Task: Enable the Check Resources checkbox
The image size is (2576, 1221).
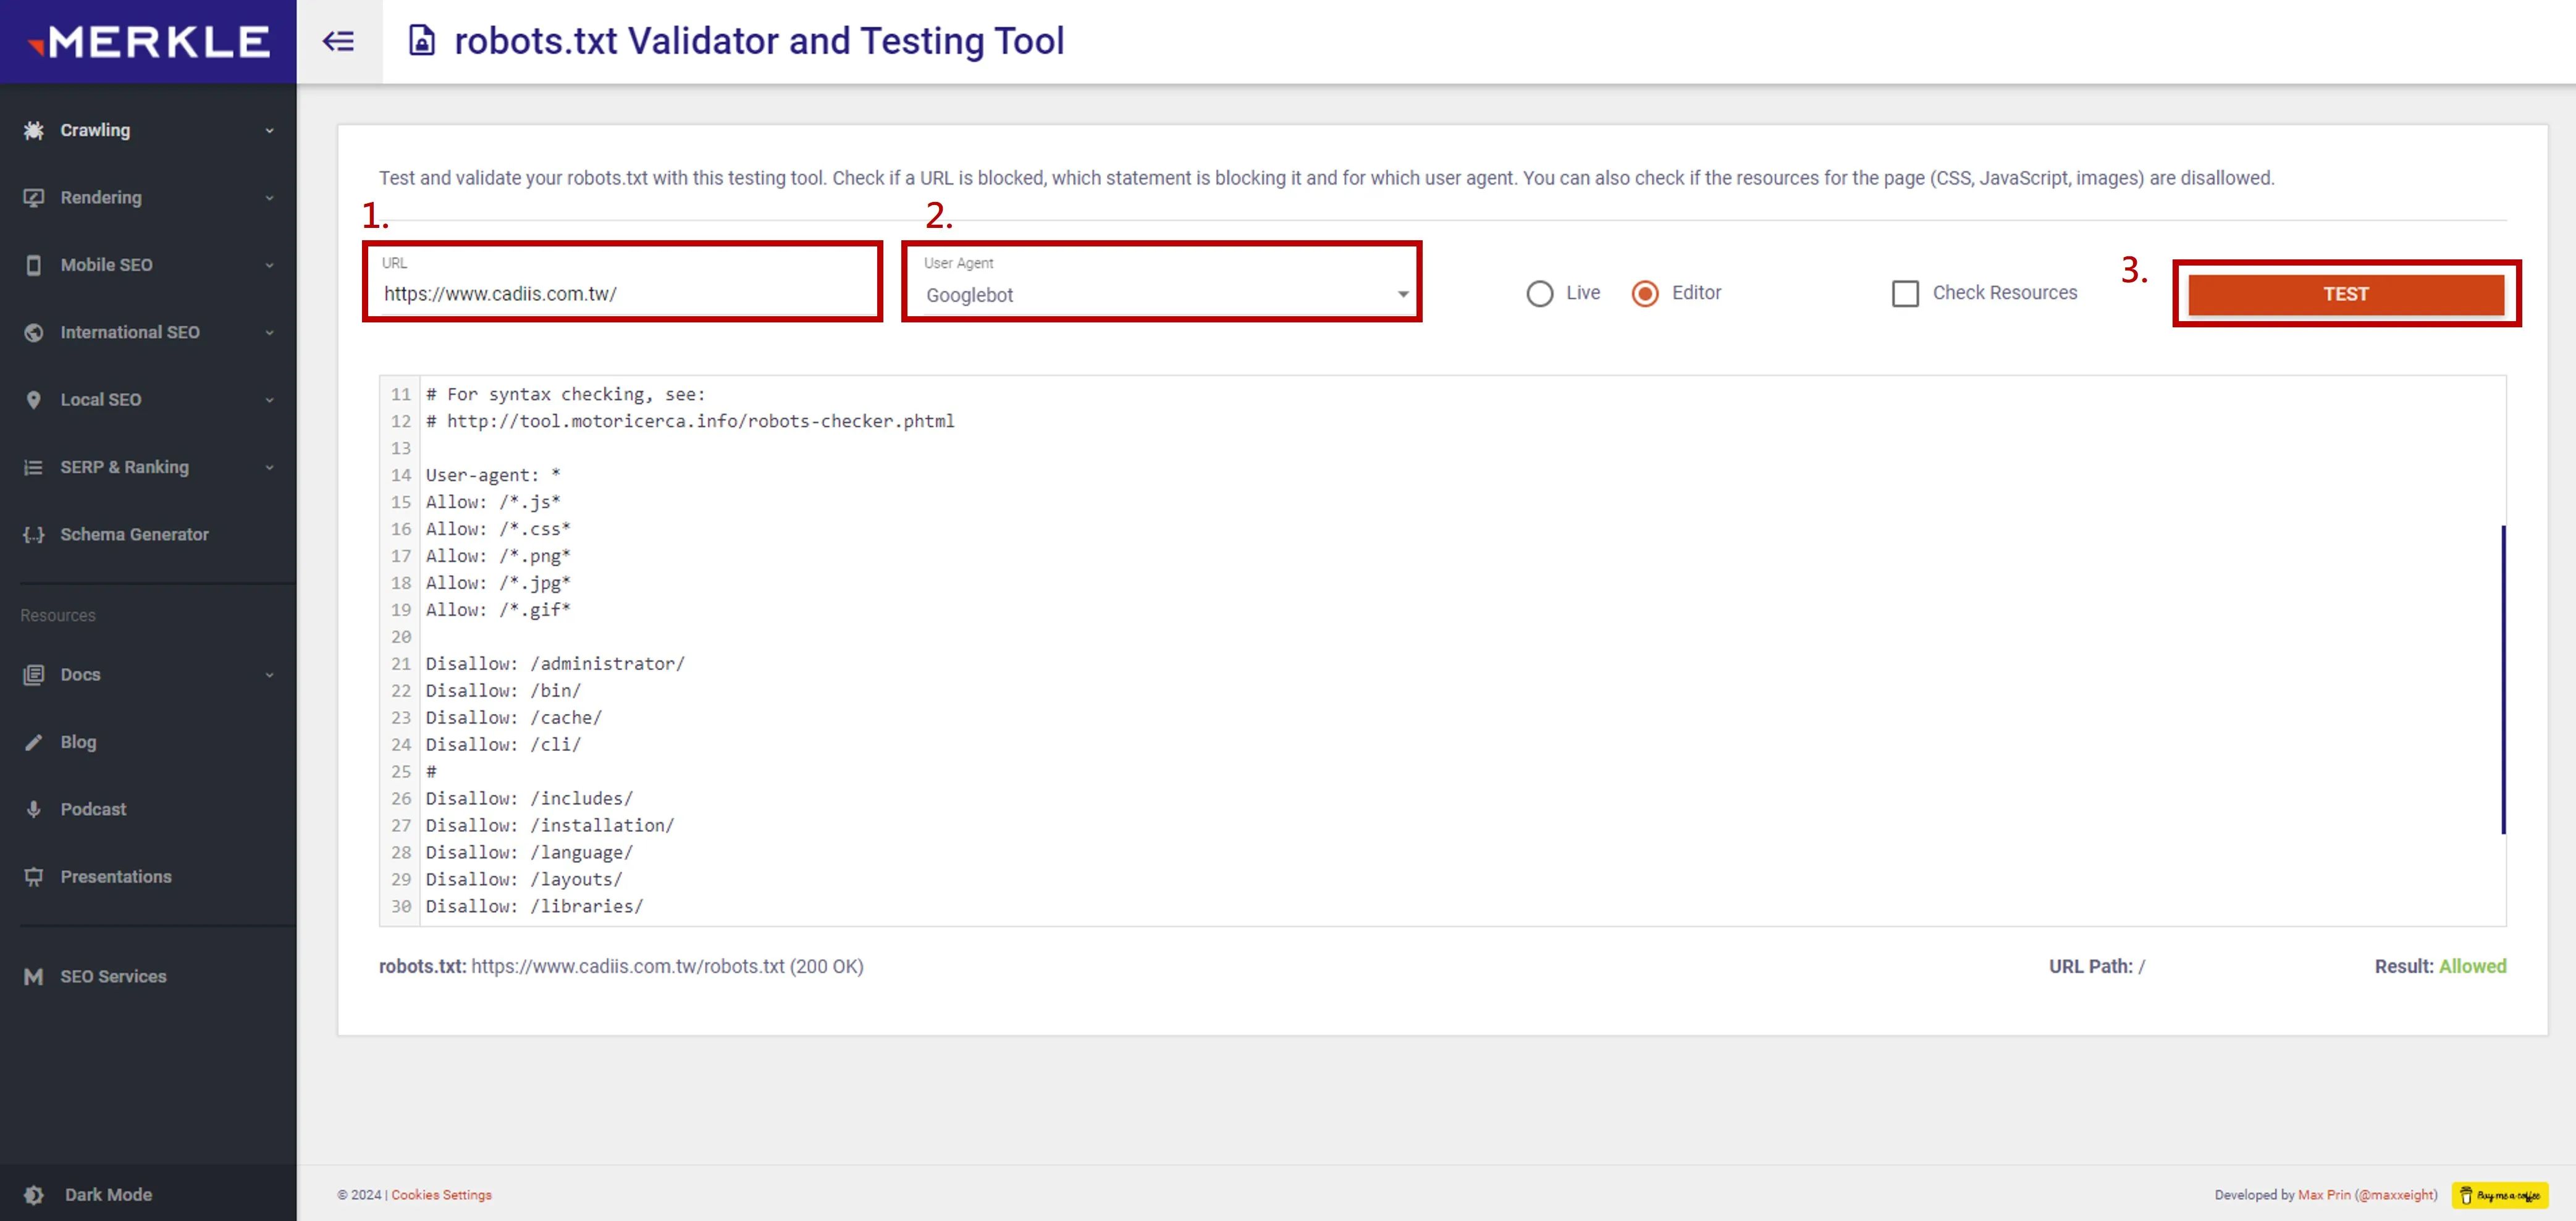Action: click(1906, 293)
